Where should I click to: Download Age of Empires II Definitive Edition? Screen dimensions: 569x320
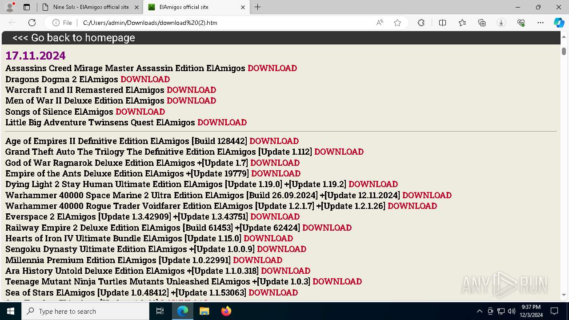[x=274, y=141]
